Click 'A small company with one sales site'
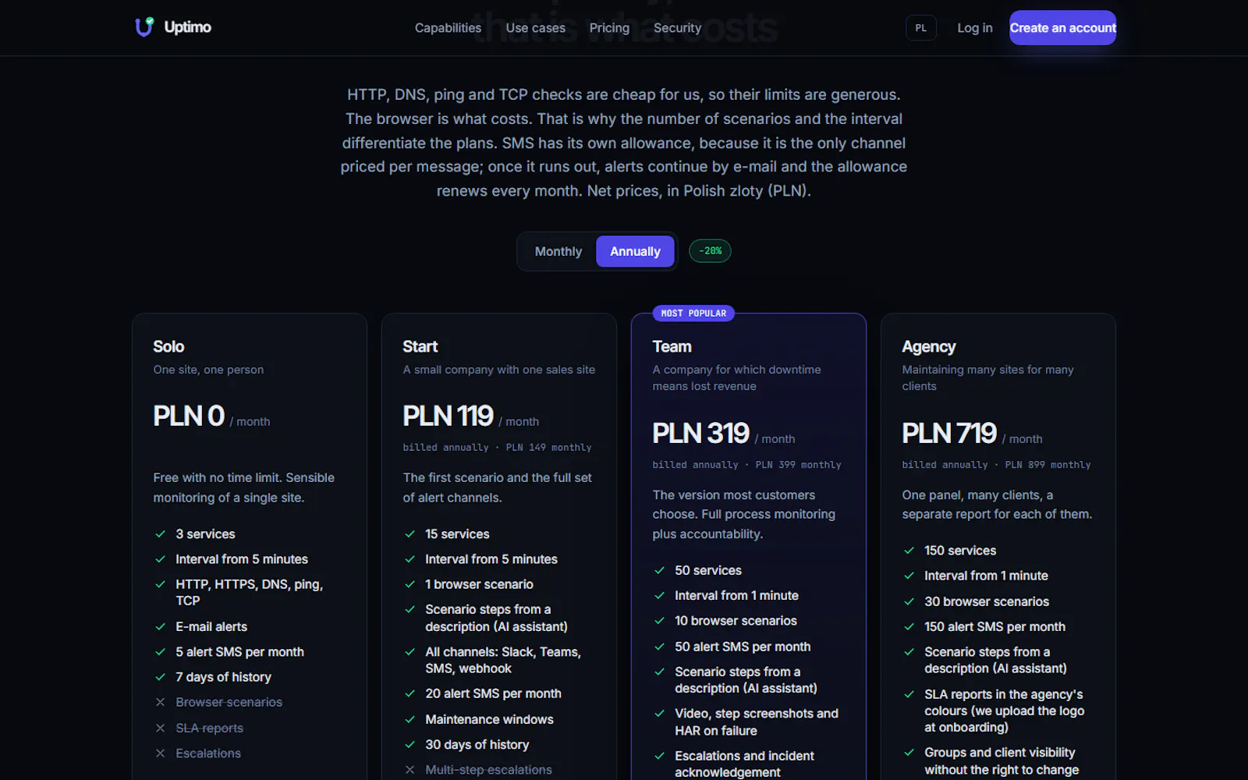1248x780 pixels. coord(498,370)
